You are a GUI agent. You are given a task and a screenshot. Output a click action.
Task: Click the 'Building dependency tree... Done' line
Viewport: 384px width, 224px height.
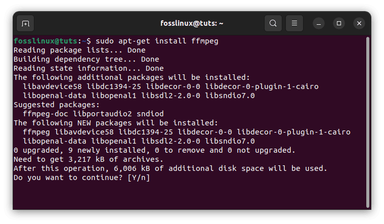(x=87, y=59)
